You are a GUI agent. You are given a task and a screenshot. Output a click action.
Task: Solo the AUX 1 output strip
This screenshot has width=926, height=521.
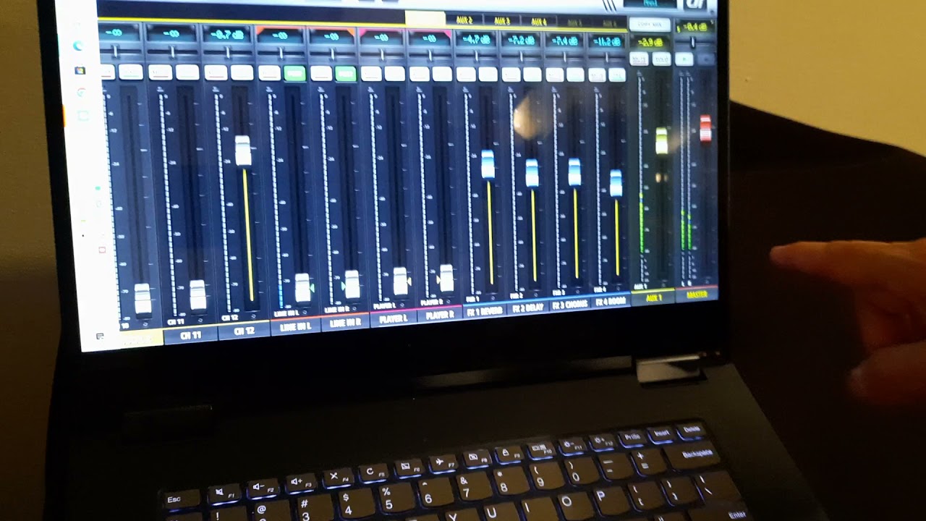661,59
